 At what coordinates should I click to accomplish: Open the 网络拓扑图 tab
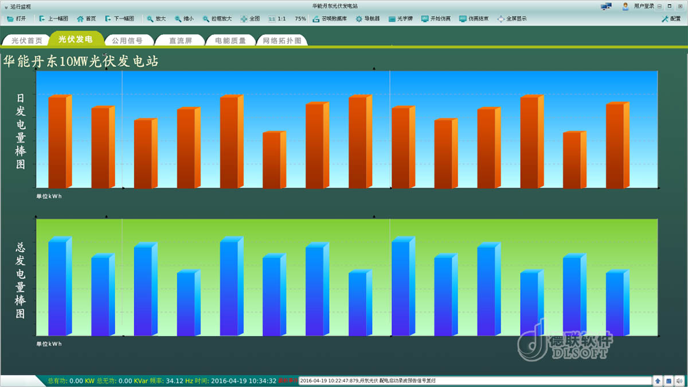[x=282, y=41]
